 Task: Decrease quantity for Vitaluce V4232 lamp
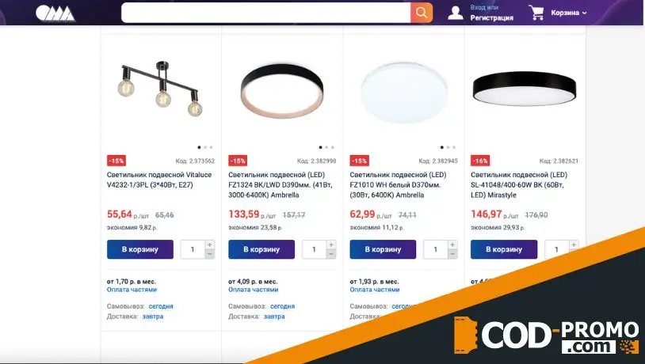[209, 254]
